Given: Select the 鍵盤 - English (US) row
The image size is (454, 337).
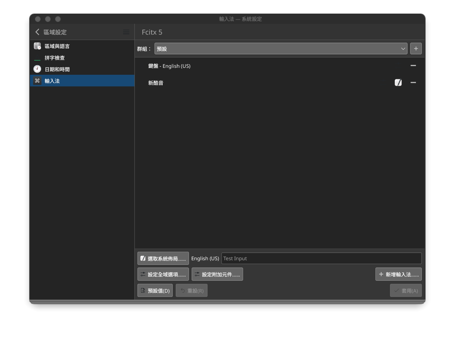Looking at the screenshot, I should (x=280, y=66).
